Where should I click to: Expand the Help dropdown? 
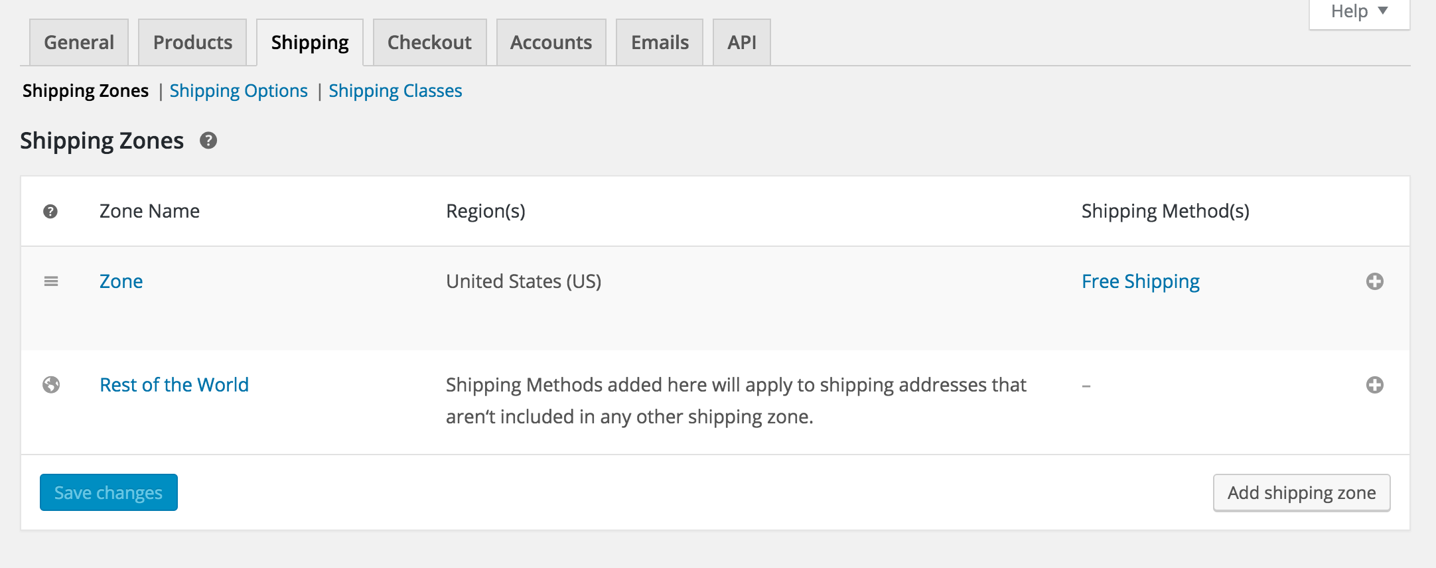(1358, 12)
